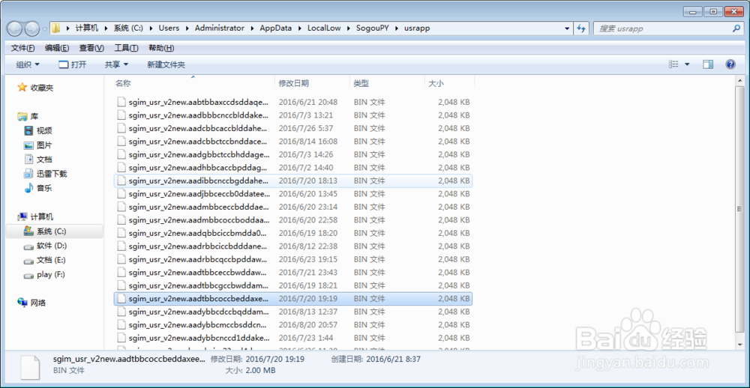750x388 pixels.
Task: Open the 迅雷下载 library
Action: click(46, 174)
